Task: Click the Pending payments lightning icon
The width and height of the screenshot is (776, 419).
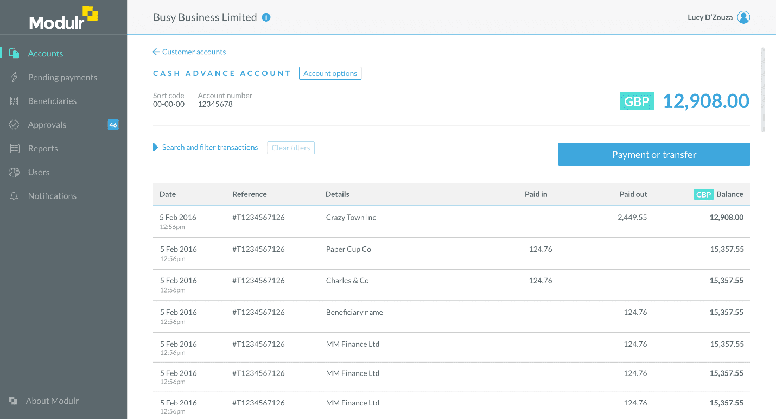Action: 15,77
